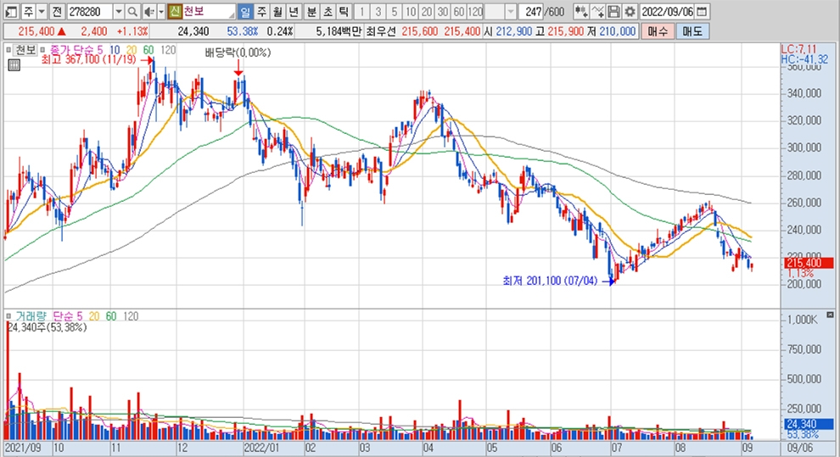Open the dropdown arrow next to 주
This screenshot has width=840, height=457.
[42, 12]
